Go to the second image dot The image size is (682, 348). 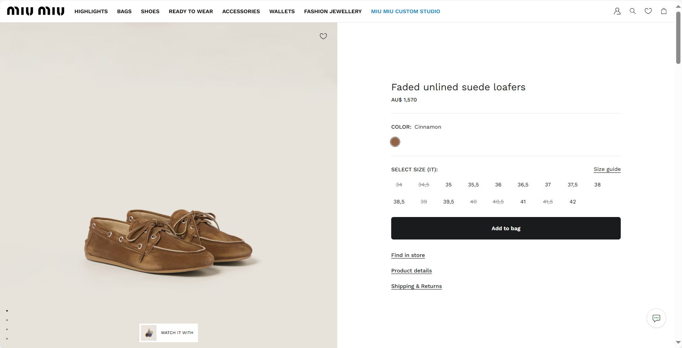(x=7, y=320)
